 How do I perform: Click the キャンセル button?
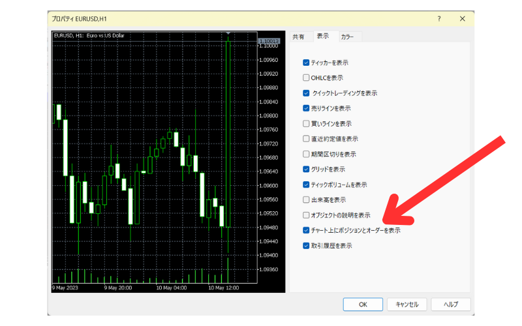(407, 304)
